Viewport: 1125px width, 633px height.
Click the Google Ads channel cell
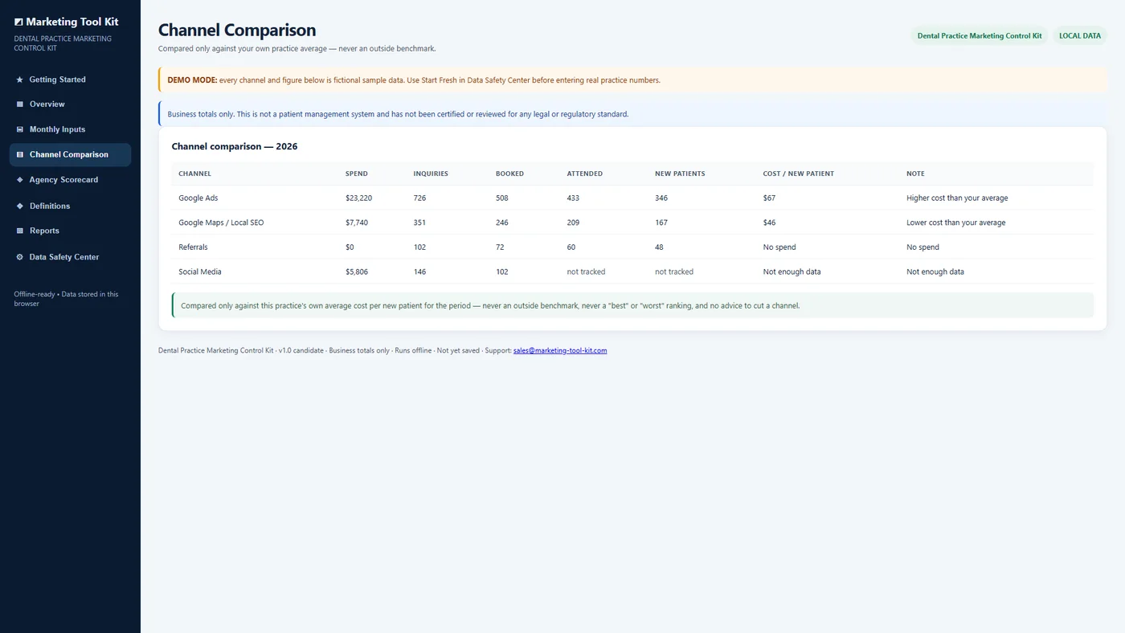coord(198,198)
